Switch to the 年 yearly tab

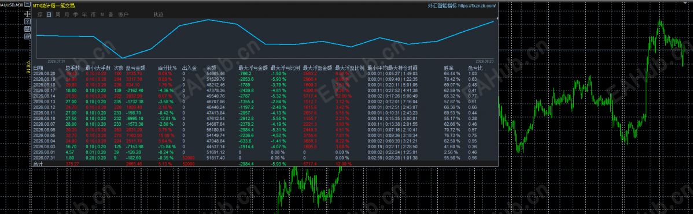pyautogui.click(x=84, y=14)
